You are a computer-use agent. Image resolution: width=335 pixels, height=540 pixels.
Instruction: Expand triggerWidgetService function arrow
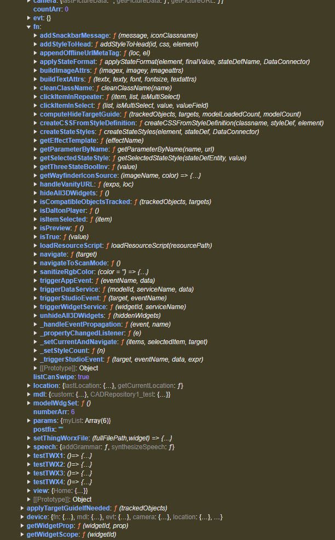click(x=36, y=307)
